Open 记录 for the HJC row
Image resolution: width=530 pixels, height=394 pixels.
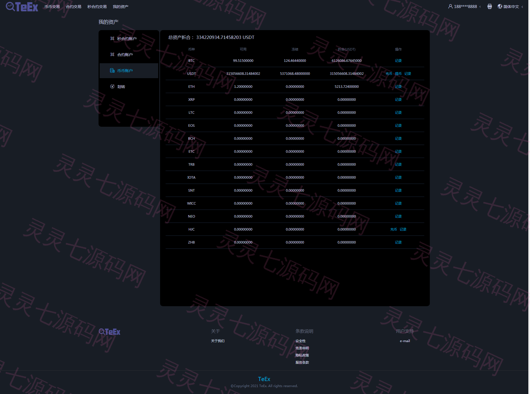(x=403, y=229)
